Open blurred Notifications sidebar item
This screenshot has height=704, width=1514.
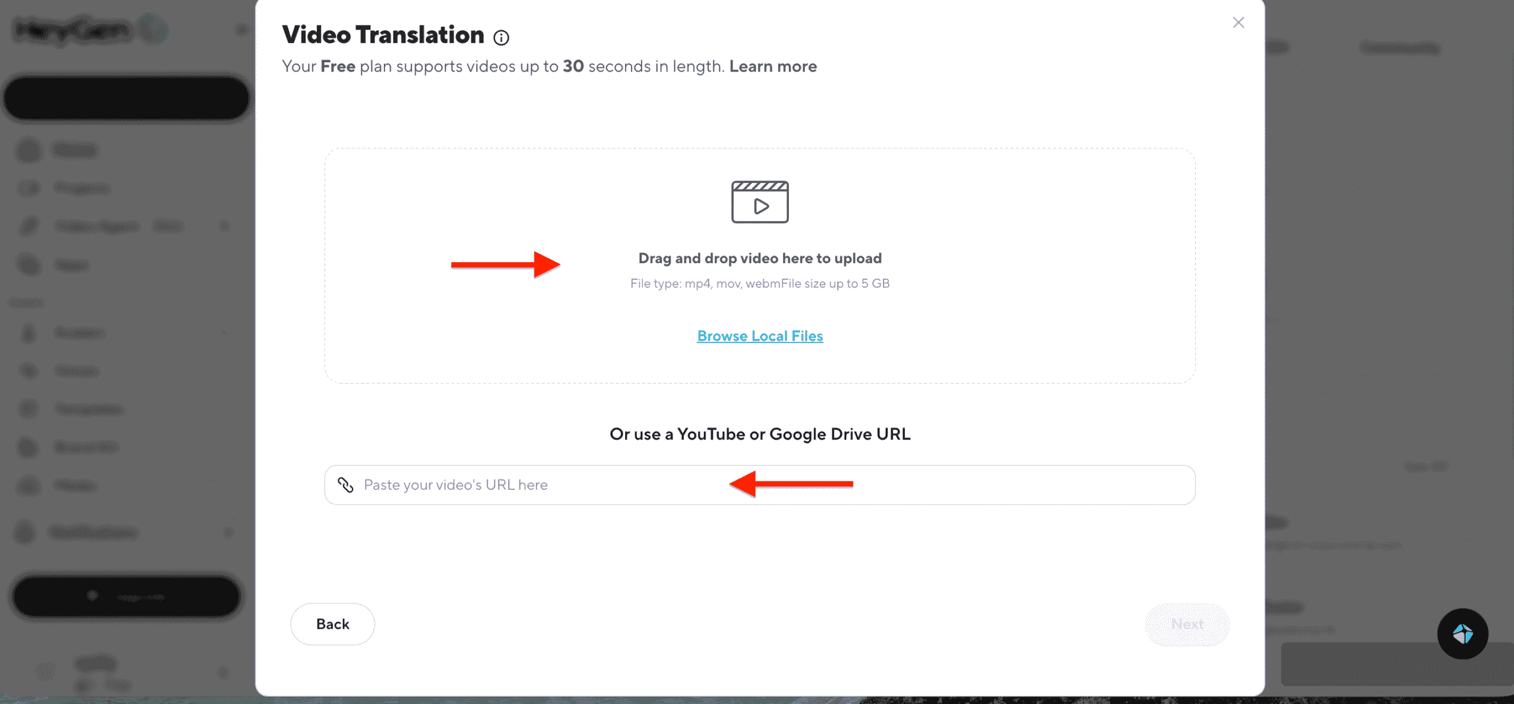click(x=93, y=532)
